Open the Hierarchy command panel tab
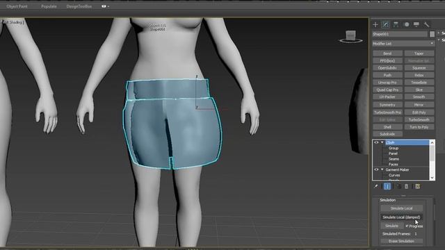Screen dimensions: 445x250 tap(396, 25)
